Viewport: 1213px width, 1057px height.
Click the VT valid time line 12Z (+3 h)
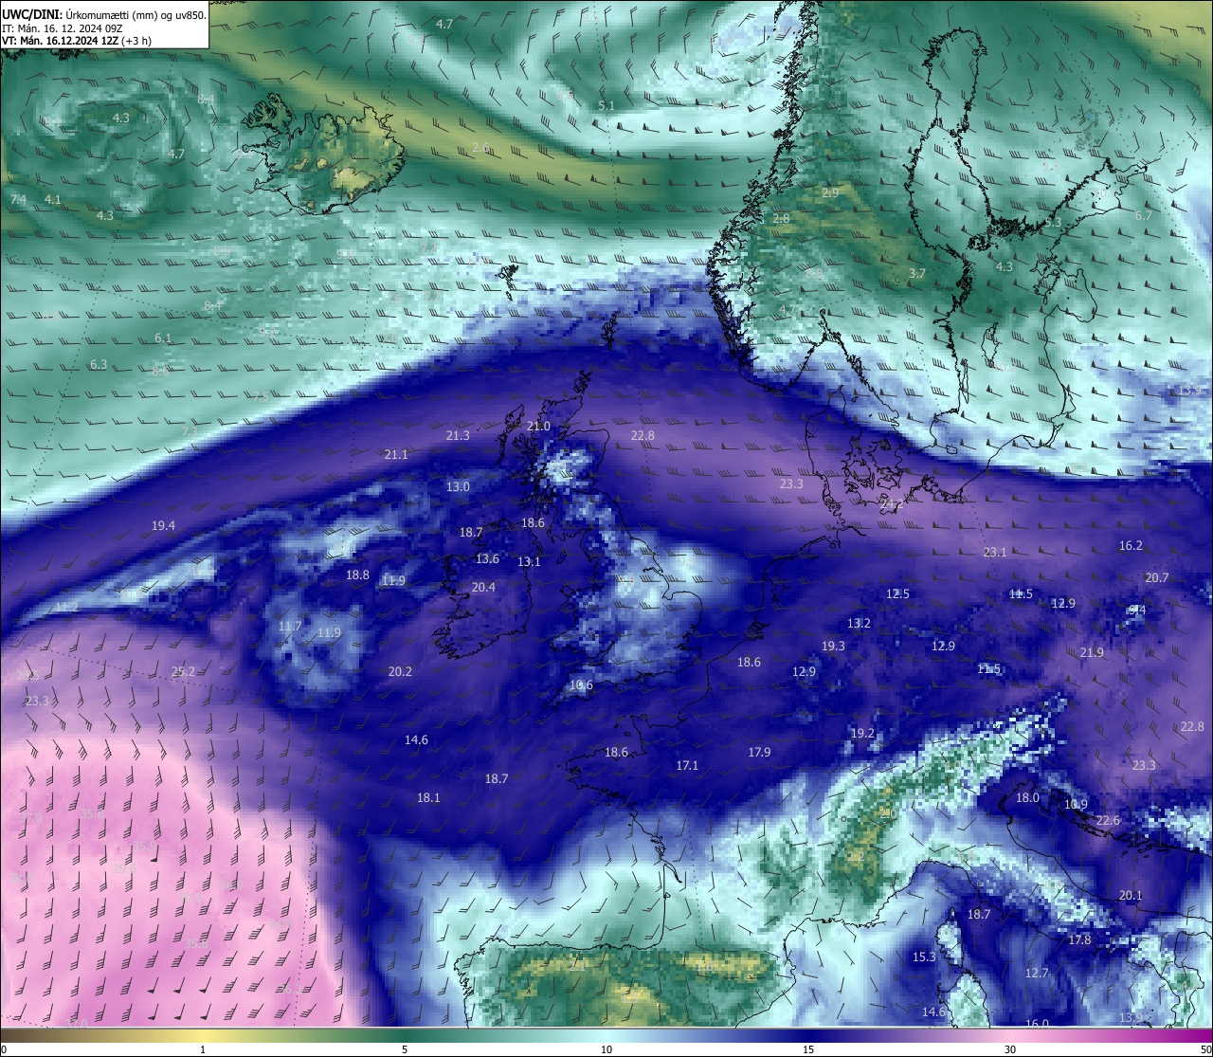click(x=78, y=41)
